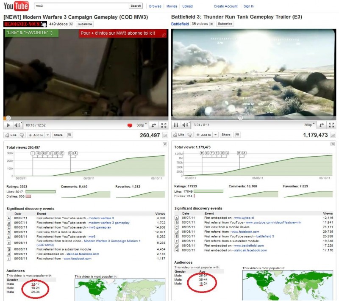
Task: Click statistics icon next to 260,497 views
Action: (165, 135)
